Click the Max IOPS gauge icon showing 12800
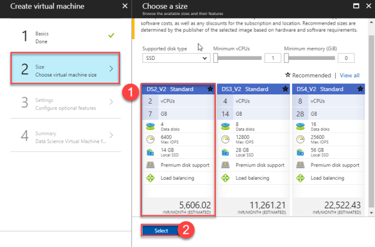The width and height of the screenshot is (375, 247). [225, 139]
